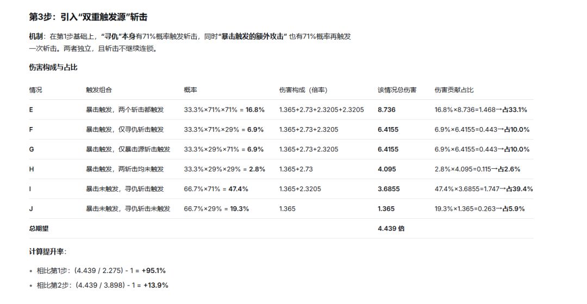Click bold text 暴击触发的额外攻击 in mechanism paragraph
The height and width of the screenshot is (304, 587).
(253, 36)
